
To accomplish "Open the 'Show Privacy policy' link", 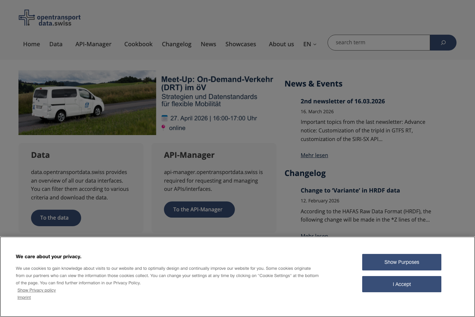I will 36,290.
